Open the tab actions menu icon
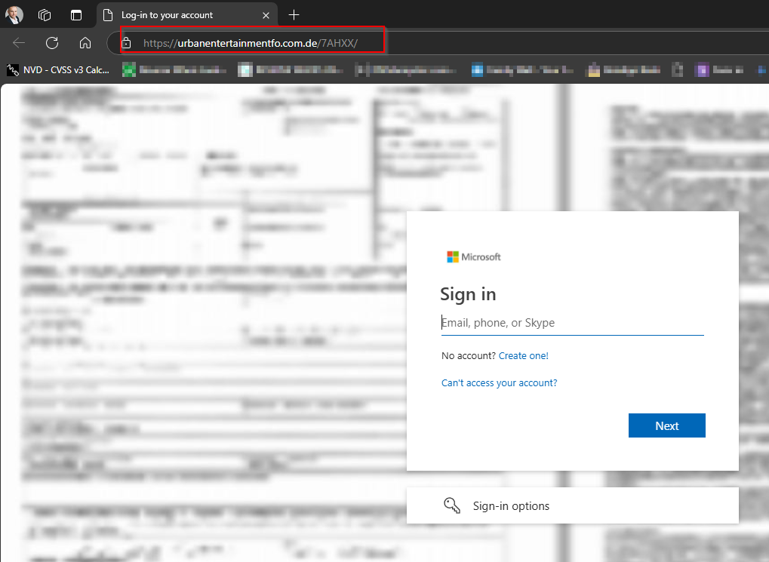769x562 pixels. pyautogui.click(x=76, y=15)
